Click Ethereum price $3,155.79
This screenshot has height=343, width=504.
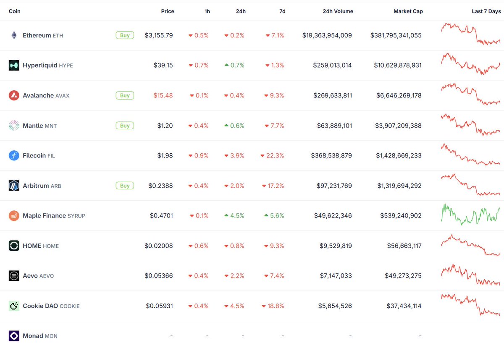pyautogui.click(x=159, y=36)
